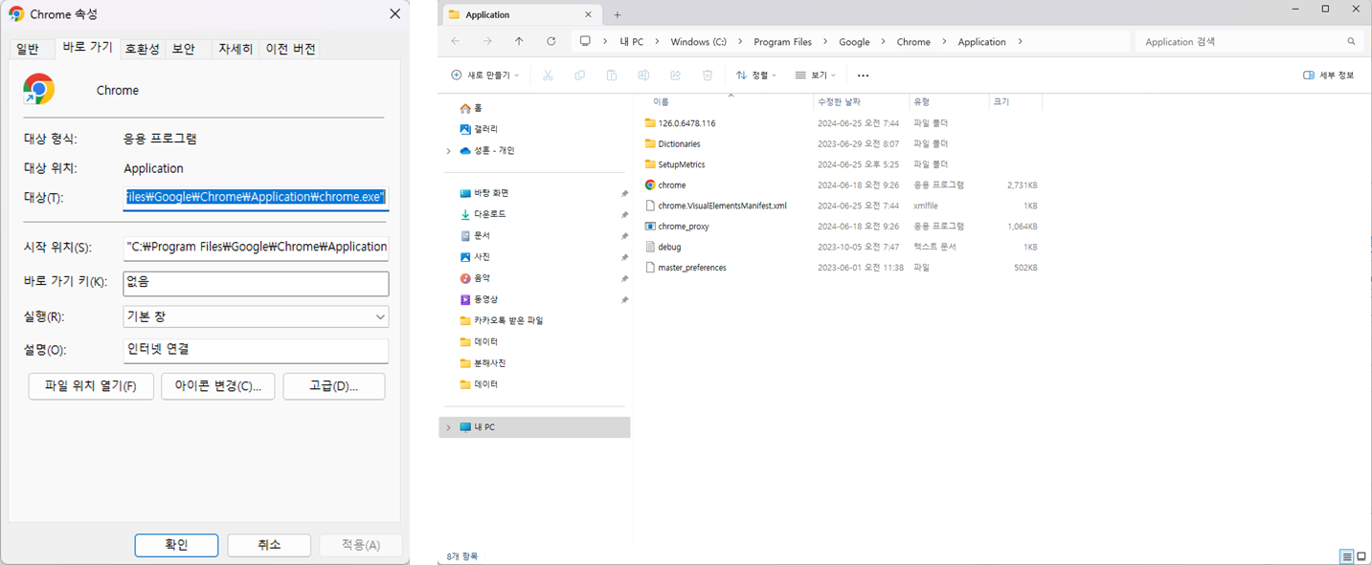Viewport: 1372px width, 565px height.
Task: Switch to 호환성 tab
Action: pos(142,49)
